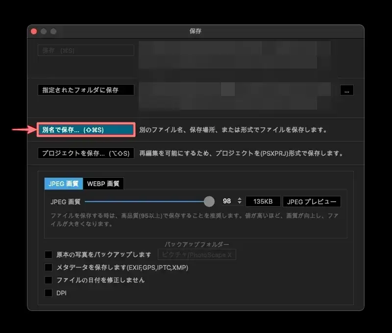The height and width of the screenshot is (333, 392).
Task: Switch to the WEBP 画質 tab
Action: tap(104, 184)
